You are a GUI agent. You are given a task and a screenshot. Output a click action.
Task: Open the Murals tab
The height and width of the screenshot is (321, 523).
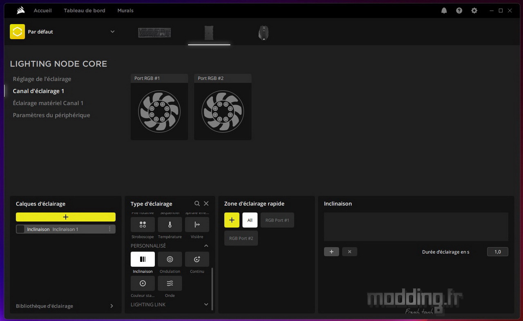tap(125, 11)
